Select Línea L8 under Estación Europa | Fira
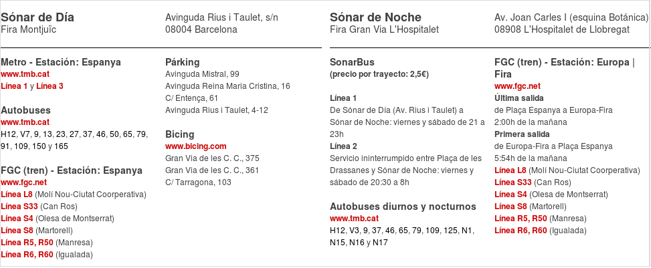The width and height of the screenshot is (651, 268). tap(510, 170)
